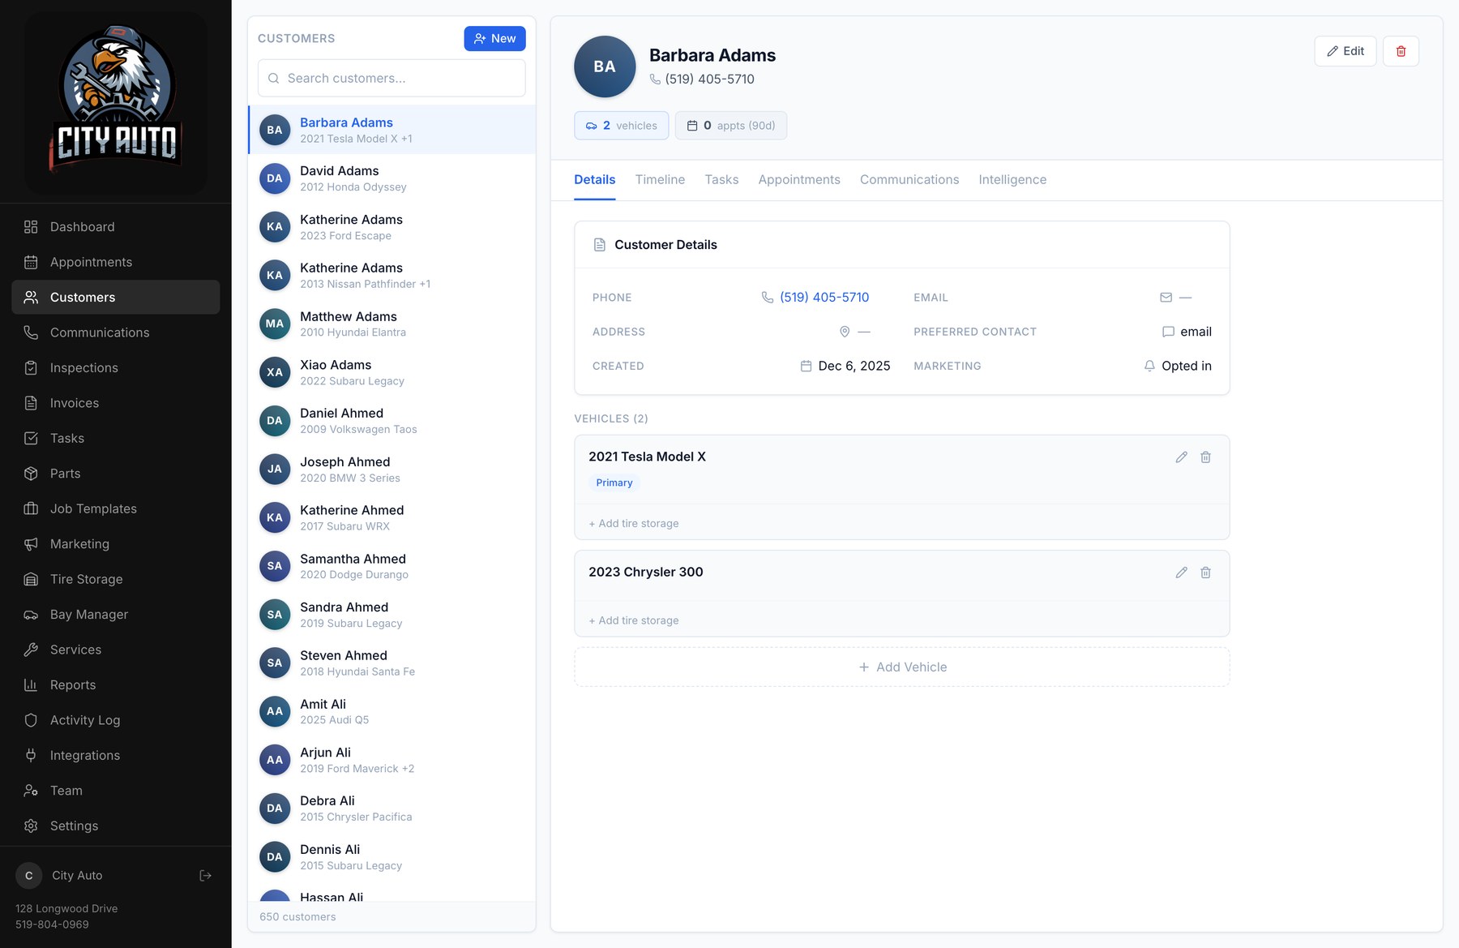
Task: Select Debra Ali in customer list
Action: click(x=391, y=809)
